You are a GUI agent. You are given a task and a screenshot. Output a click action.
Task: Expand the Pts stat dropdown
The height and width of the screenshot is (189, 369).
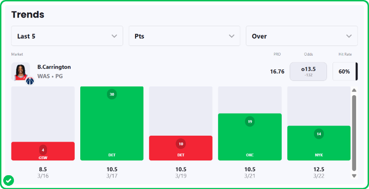coord(184,36)
